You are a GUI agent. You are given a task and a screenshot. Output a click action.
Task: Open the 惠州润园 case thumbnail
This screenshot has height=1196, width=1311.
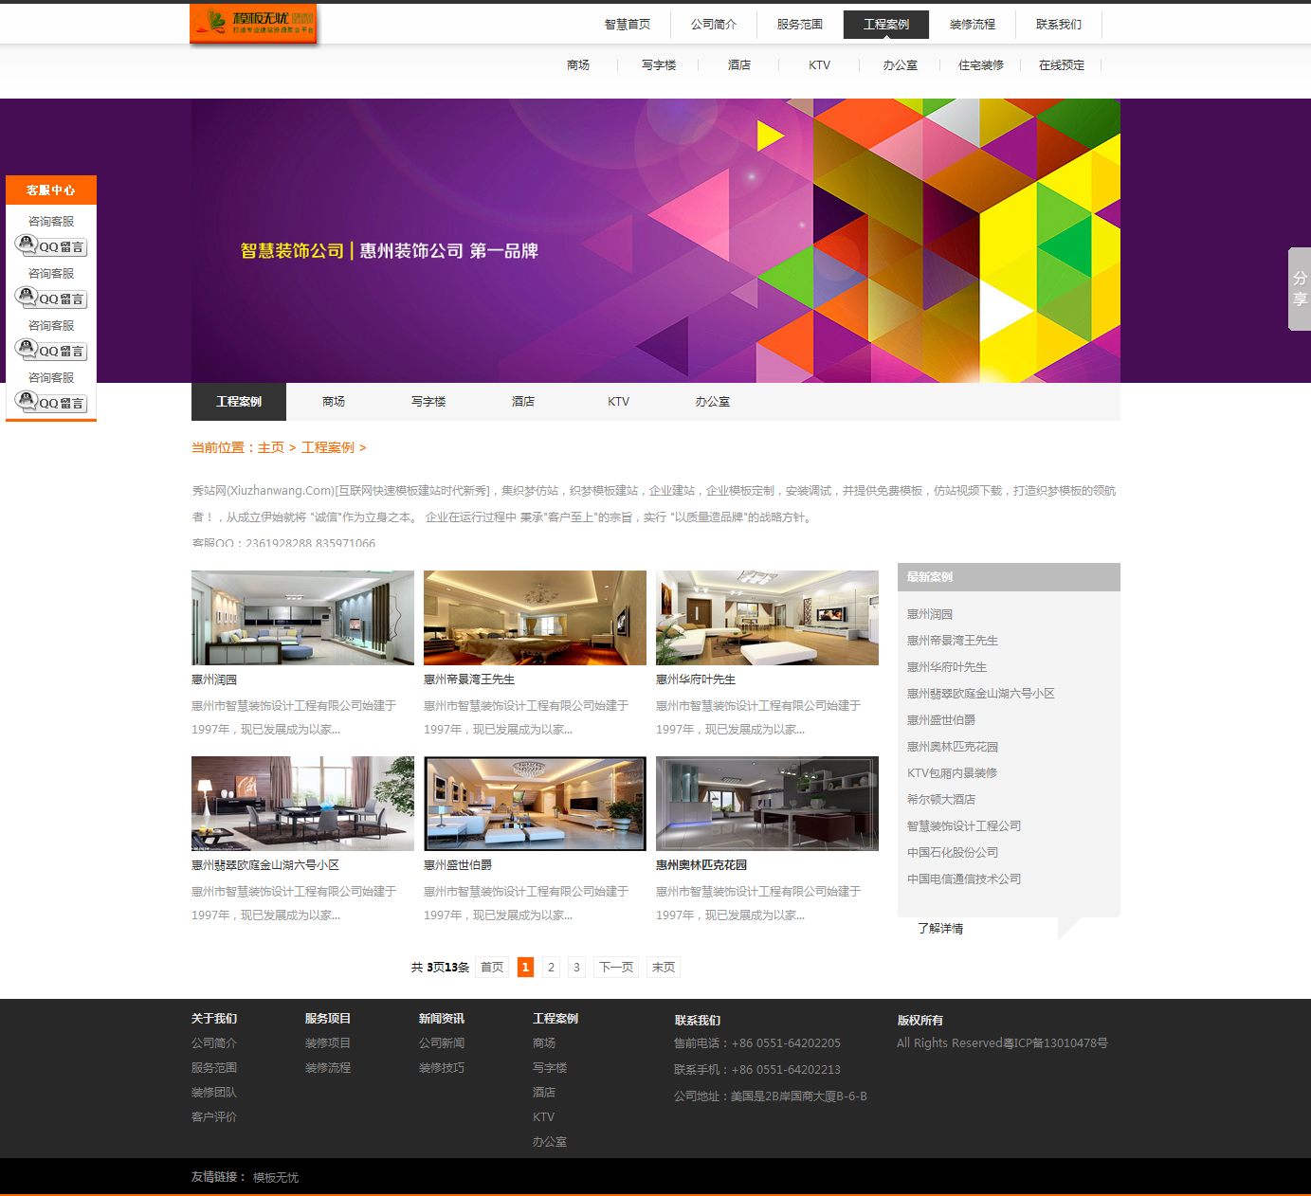[302, 618]
